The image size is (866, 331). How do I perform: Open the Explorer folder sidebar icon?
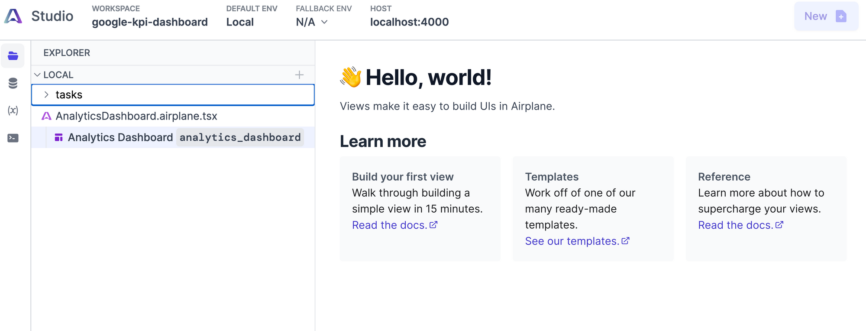point(13,56)
